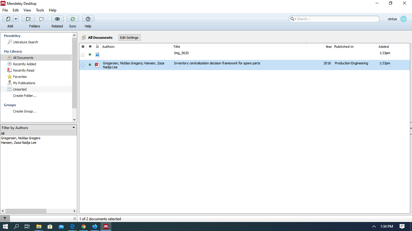This screenshot has height=231, width=412.
Task: Star the Inventory centralization document as favorite
Action: pyautogui.click(x=83, y=65)
